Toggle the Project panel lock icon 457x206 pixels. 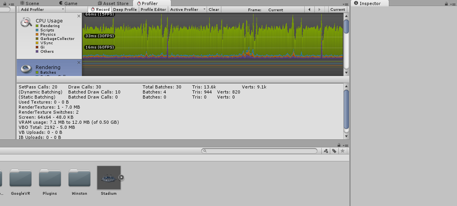click(339, 145)
